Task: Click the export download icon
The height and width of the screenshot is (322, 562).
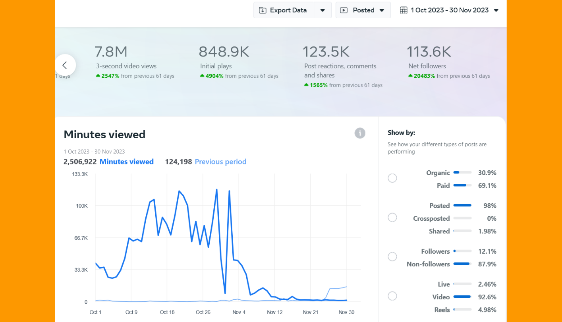Action: [263, 10]
